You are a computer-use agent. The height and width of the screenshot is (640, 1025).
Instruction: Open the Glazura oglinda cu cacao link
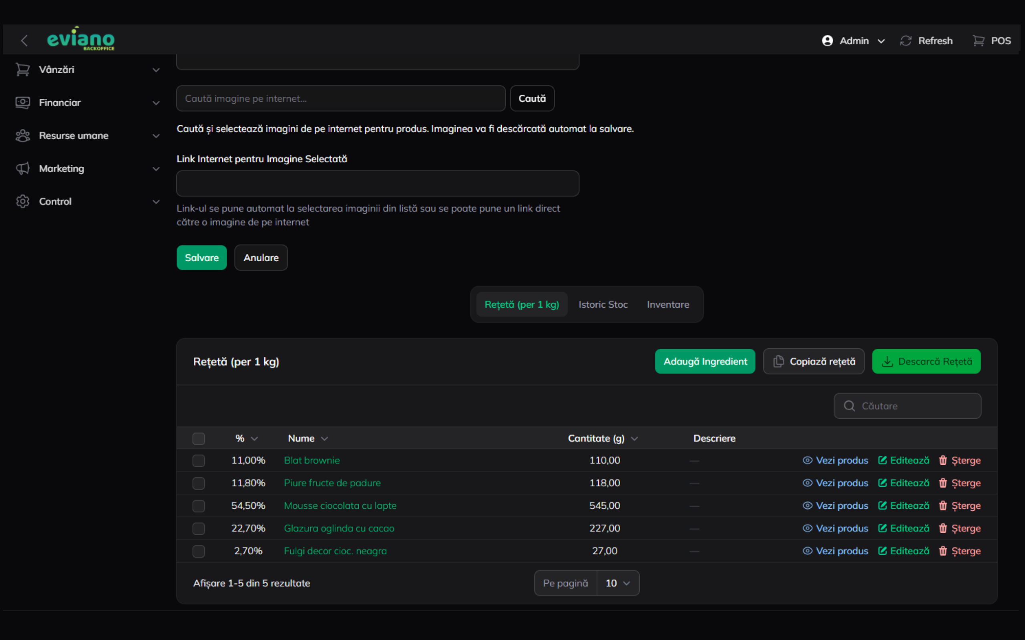pos(339,528)
